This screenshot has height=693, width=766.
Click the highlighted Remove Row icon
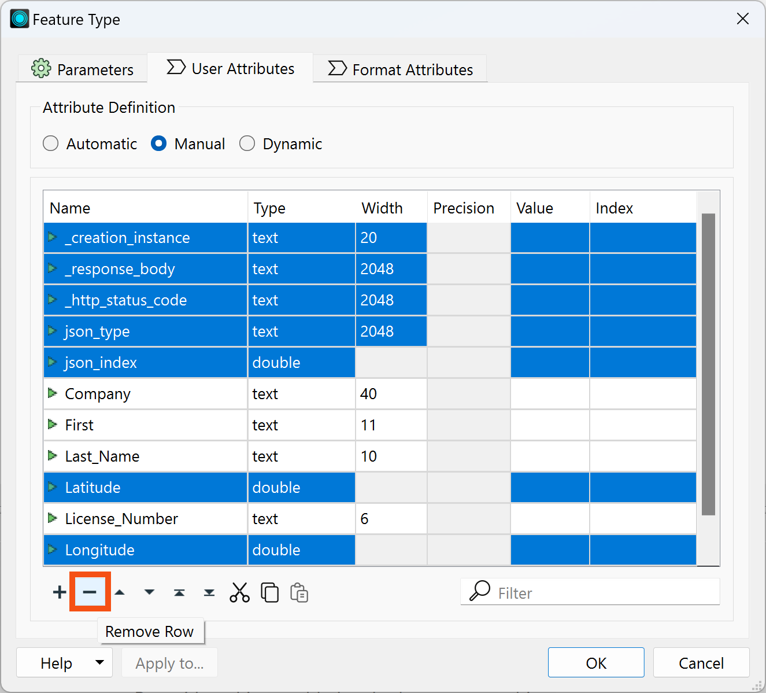[x=90, y=592]
